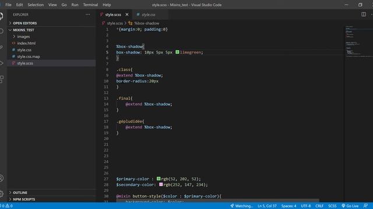Screen dimensions: 373x209
Task: Close the style.scss editor tab
Action: pyautogui.click(x=127, y=15)
